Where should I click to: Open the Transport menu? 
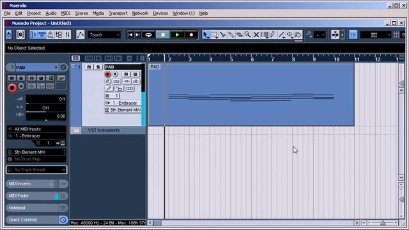coord(118,13)
